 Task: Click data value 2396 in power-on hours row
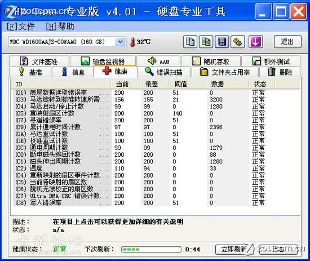tap(216, 127)
